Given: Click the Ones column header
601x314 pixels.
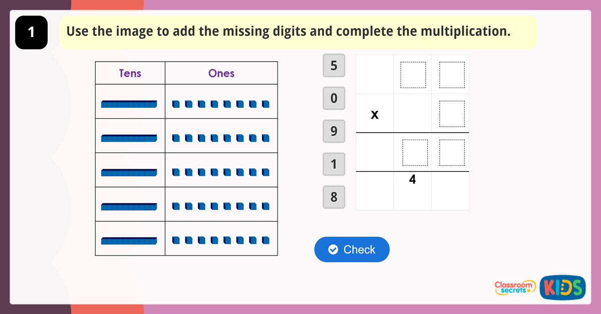Looking at the screenshot, I should [221, 73].
